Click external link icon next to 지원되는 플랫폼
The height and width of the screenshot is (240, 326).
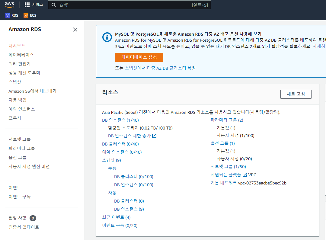point(245,175)
